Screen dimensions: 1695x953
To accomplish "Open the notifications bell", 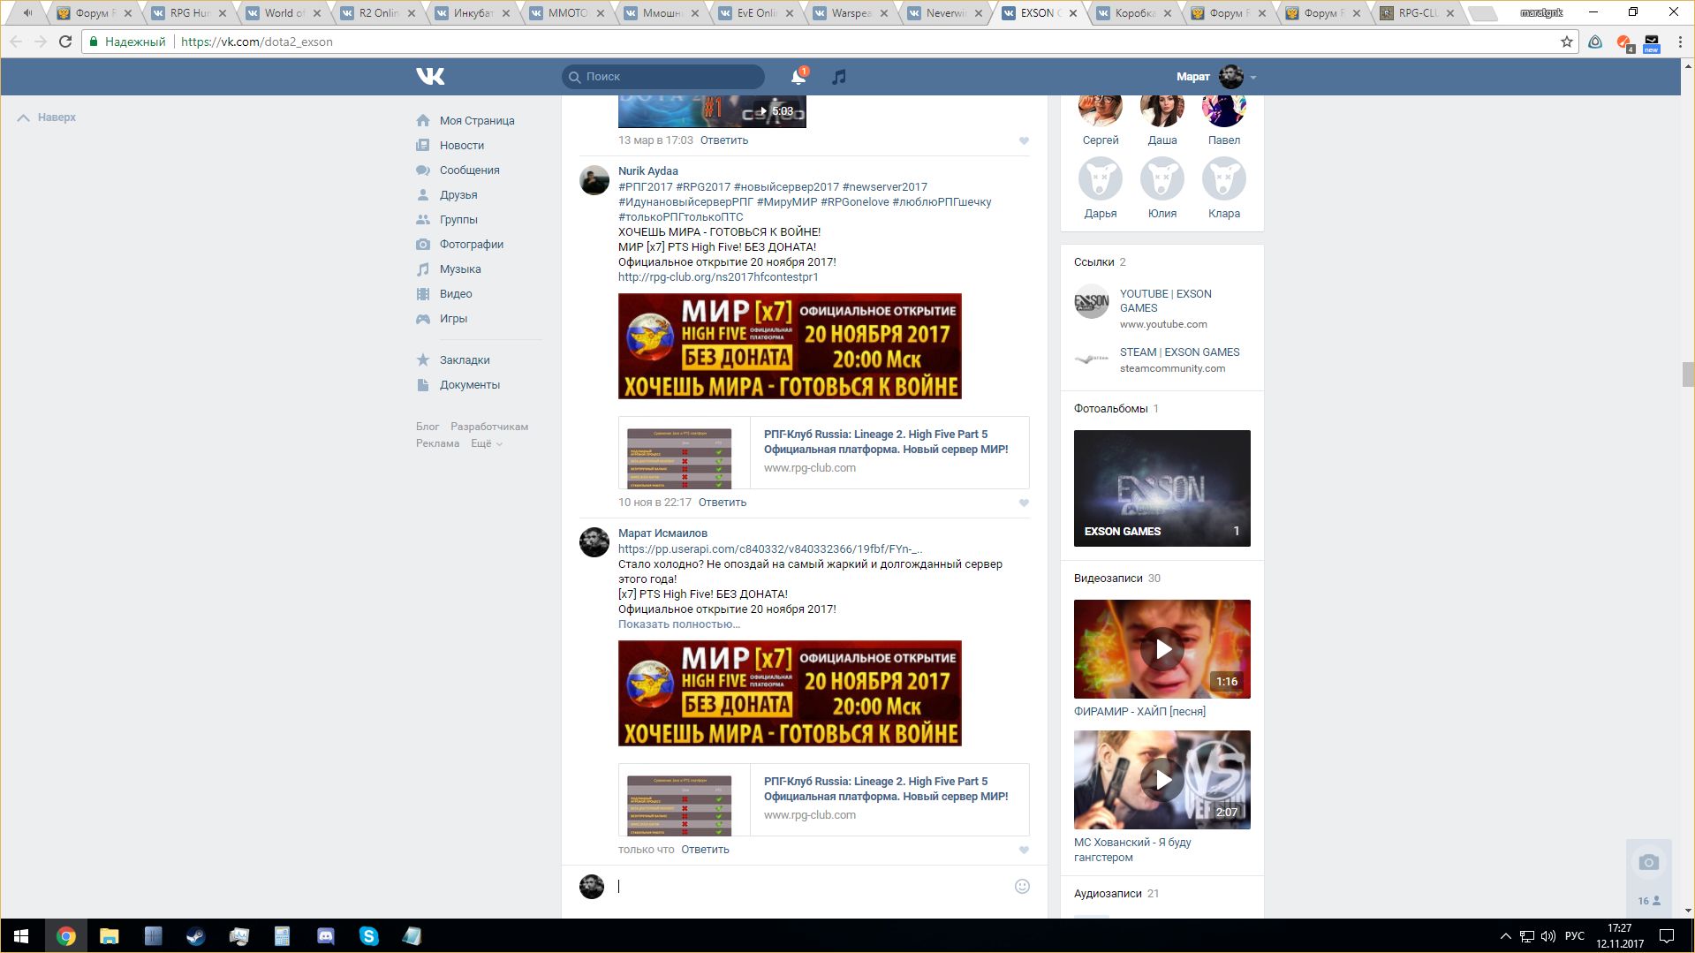I will [x=798, y=77].
